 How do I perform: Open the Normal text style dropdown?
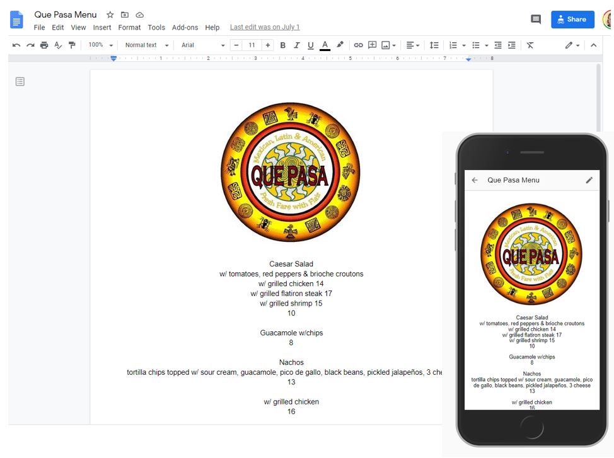point(147,45)
